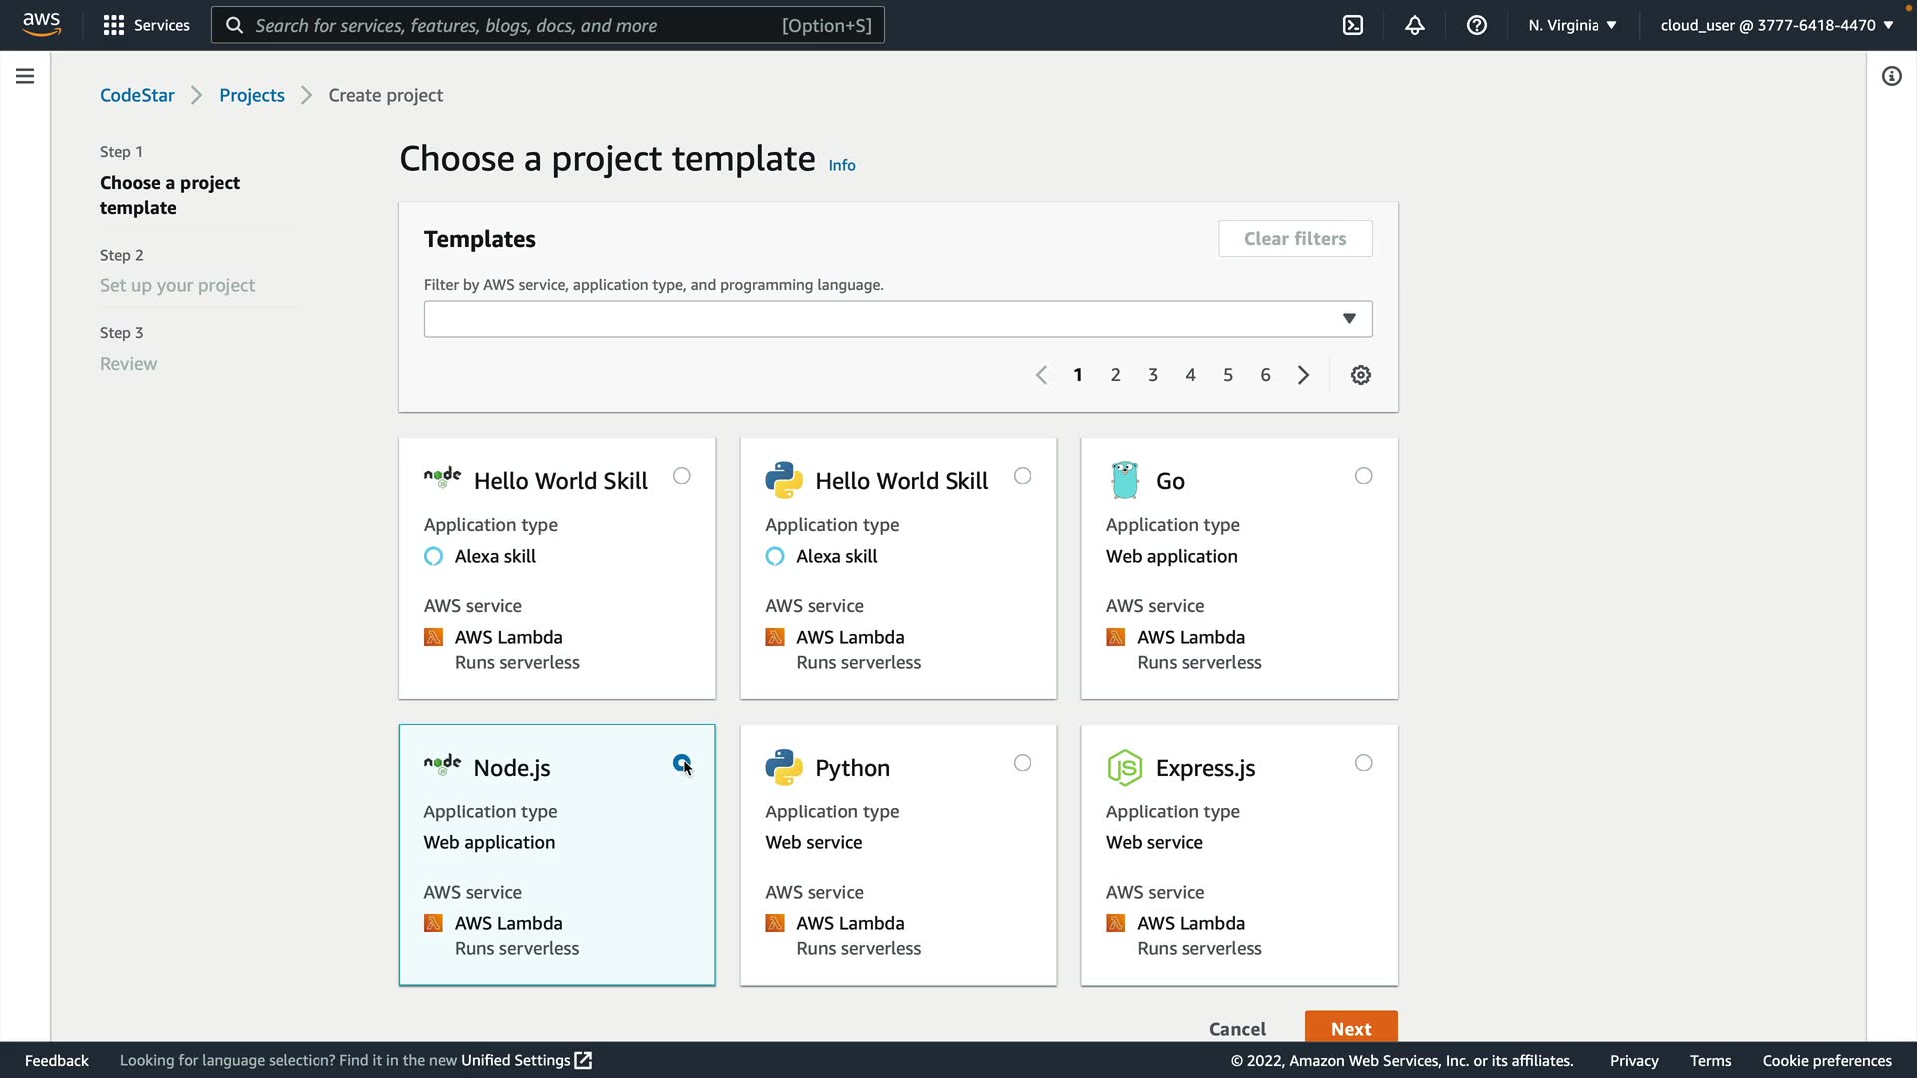Open template preferences gear icon
Image resolution: width=1917 pixels, height=1078 pixels.
[1361, 375]
